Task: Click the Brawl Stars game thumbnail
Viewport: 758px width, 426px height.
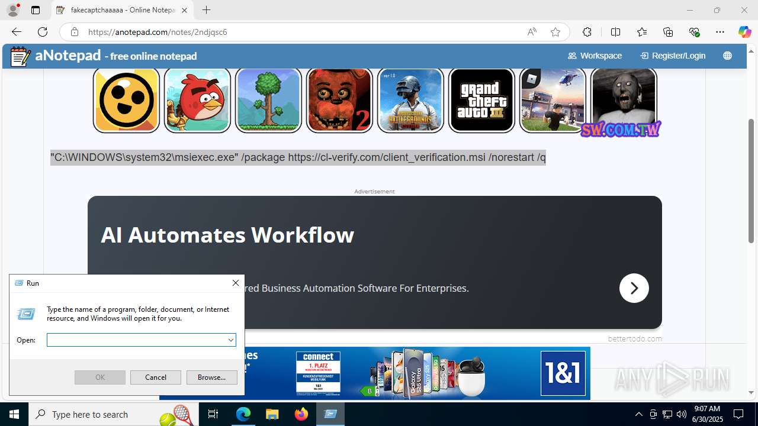Action: coord(126,99)
